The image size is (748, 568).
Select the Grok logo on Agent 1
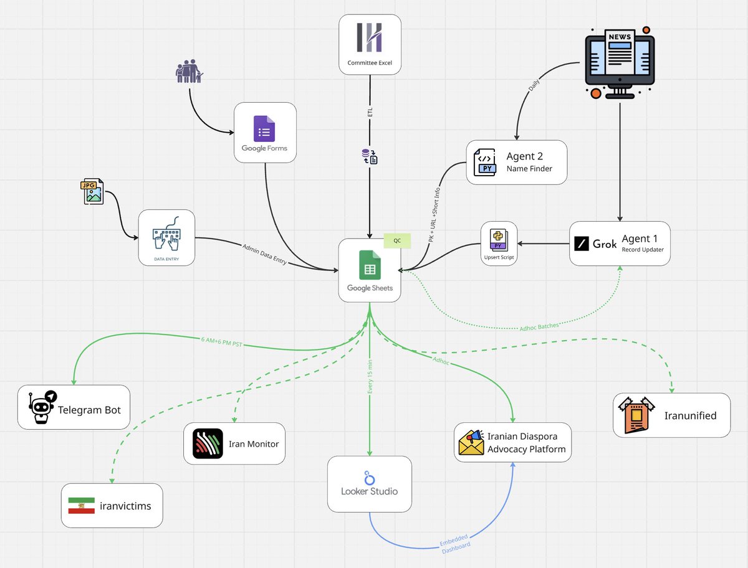(x=595, y=244)
